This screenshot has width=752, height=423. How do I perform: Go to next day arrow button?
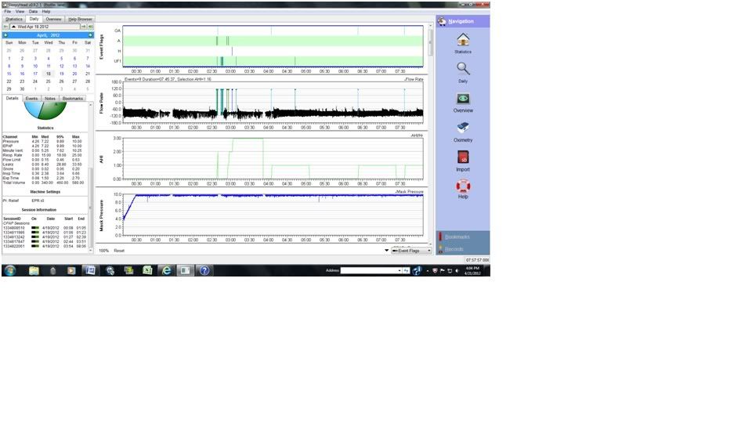click(84, 27)
